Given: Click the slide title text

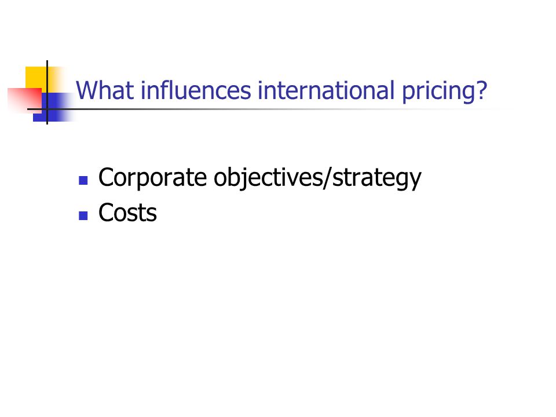Looking at the screenshot, I should pos(281,91).
